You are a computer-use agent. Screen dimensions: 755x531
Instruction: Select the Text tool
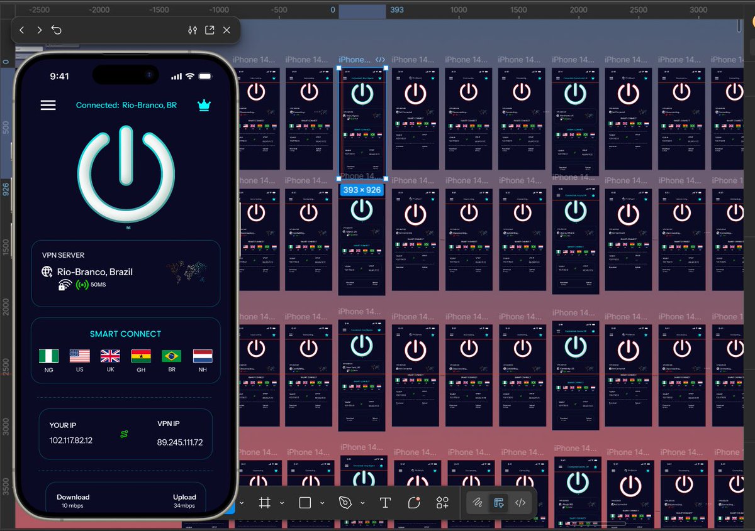pyautogui.click(x=385, y=503)
